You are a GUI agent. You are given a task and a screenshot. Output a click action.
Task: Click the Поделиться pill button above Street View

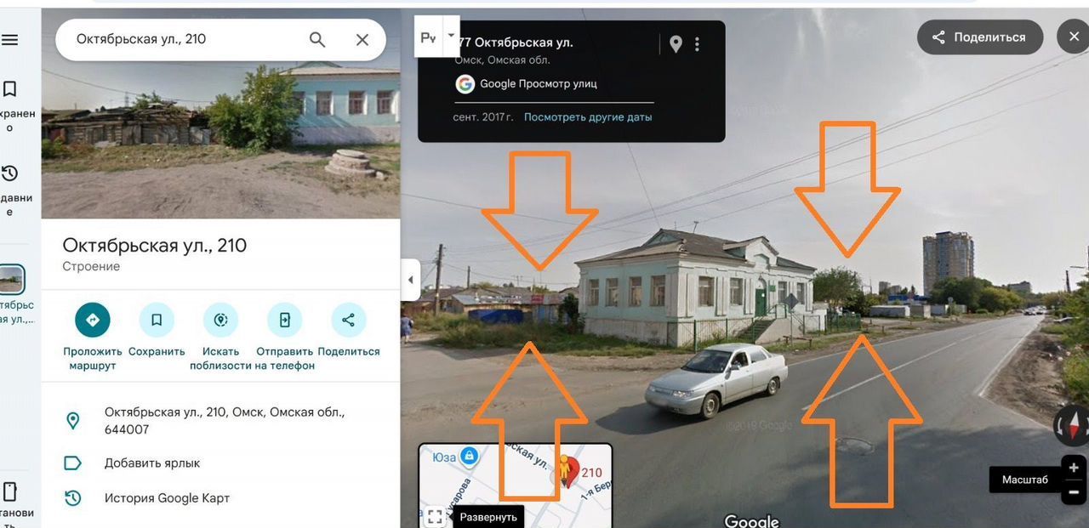click(x=980, y=37)
